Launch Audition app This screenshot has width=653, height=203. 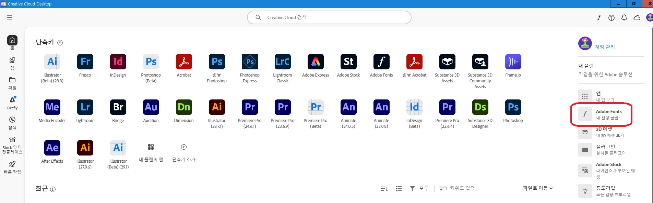[x=151, y=107]
